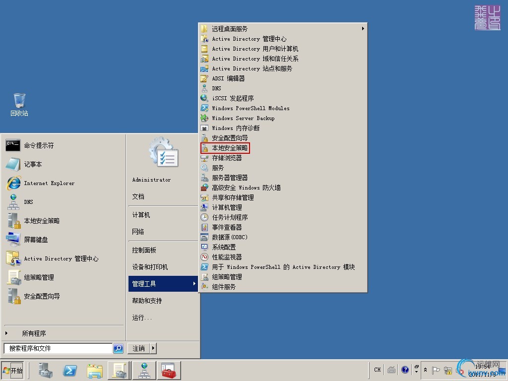Open the Recycle Bin desktop icon

19,105
